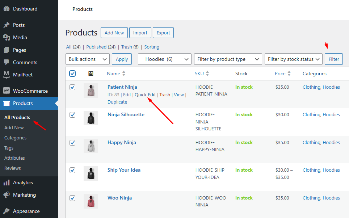Image resolution: width=349 pixels, height=218 pixels.
Task: Open the Woo Ninja product title
Action: 119,198
